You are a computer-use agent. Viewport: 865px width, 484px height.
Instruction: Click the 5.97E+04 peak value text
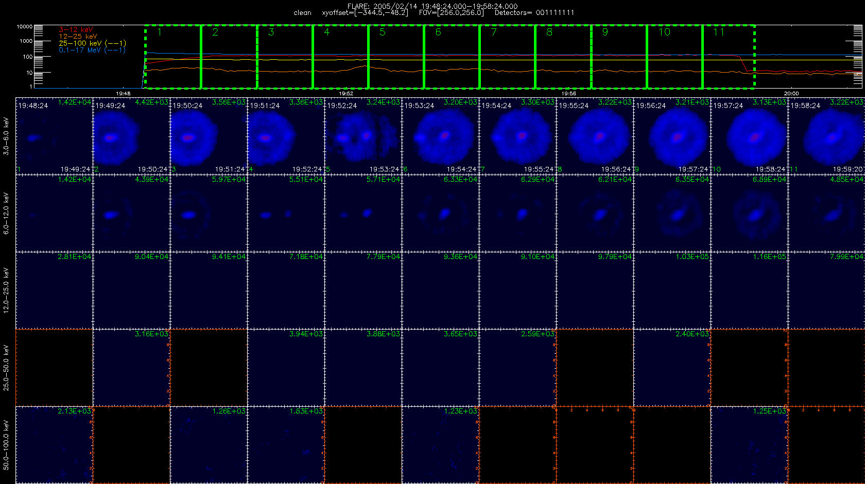(x=229, y=179)
